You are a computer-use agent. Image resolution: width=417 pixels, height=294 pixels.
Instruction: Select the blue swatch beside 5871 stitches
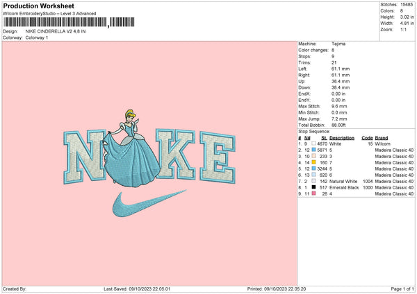click(313, 150)
